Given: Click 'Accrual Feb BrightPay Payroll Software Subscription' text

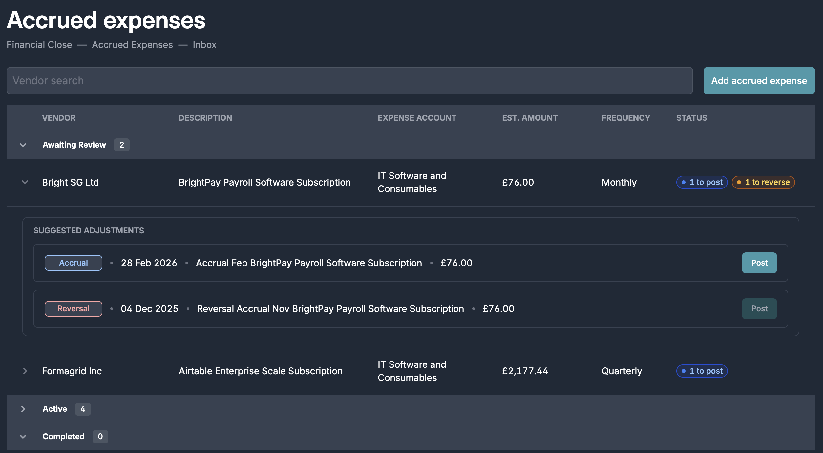Looking at the screenshot, I should pyautogui.click(x=309, y=263).
